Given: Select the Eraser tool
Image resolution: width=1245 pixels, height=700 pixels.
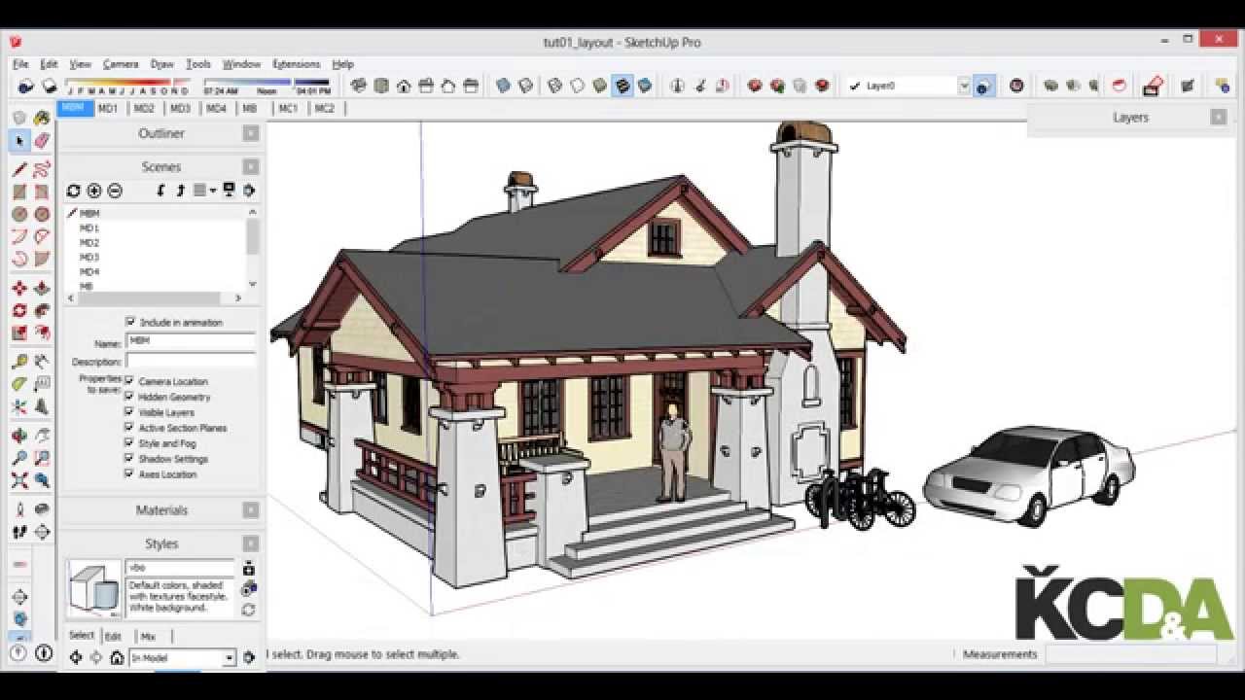Looking at the screenshot, I should 42,142.
